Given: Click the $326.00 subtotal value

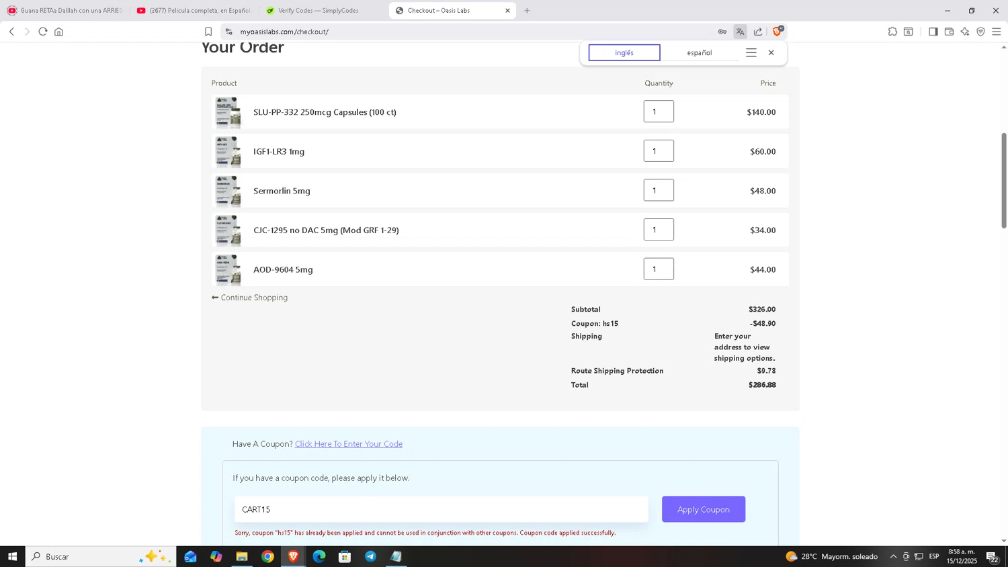Looking at the screenshot, I should coord(762,310).
